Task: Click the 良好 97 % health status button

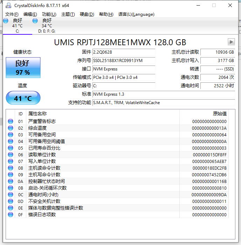Action: 23,68
